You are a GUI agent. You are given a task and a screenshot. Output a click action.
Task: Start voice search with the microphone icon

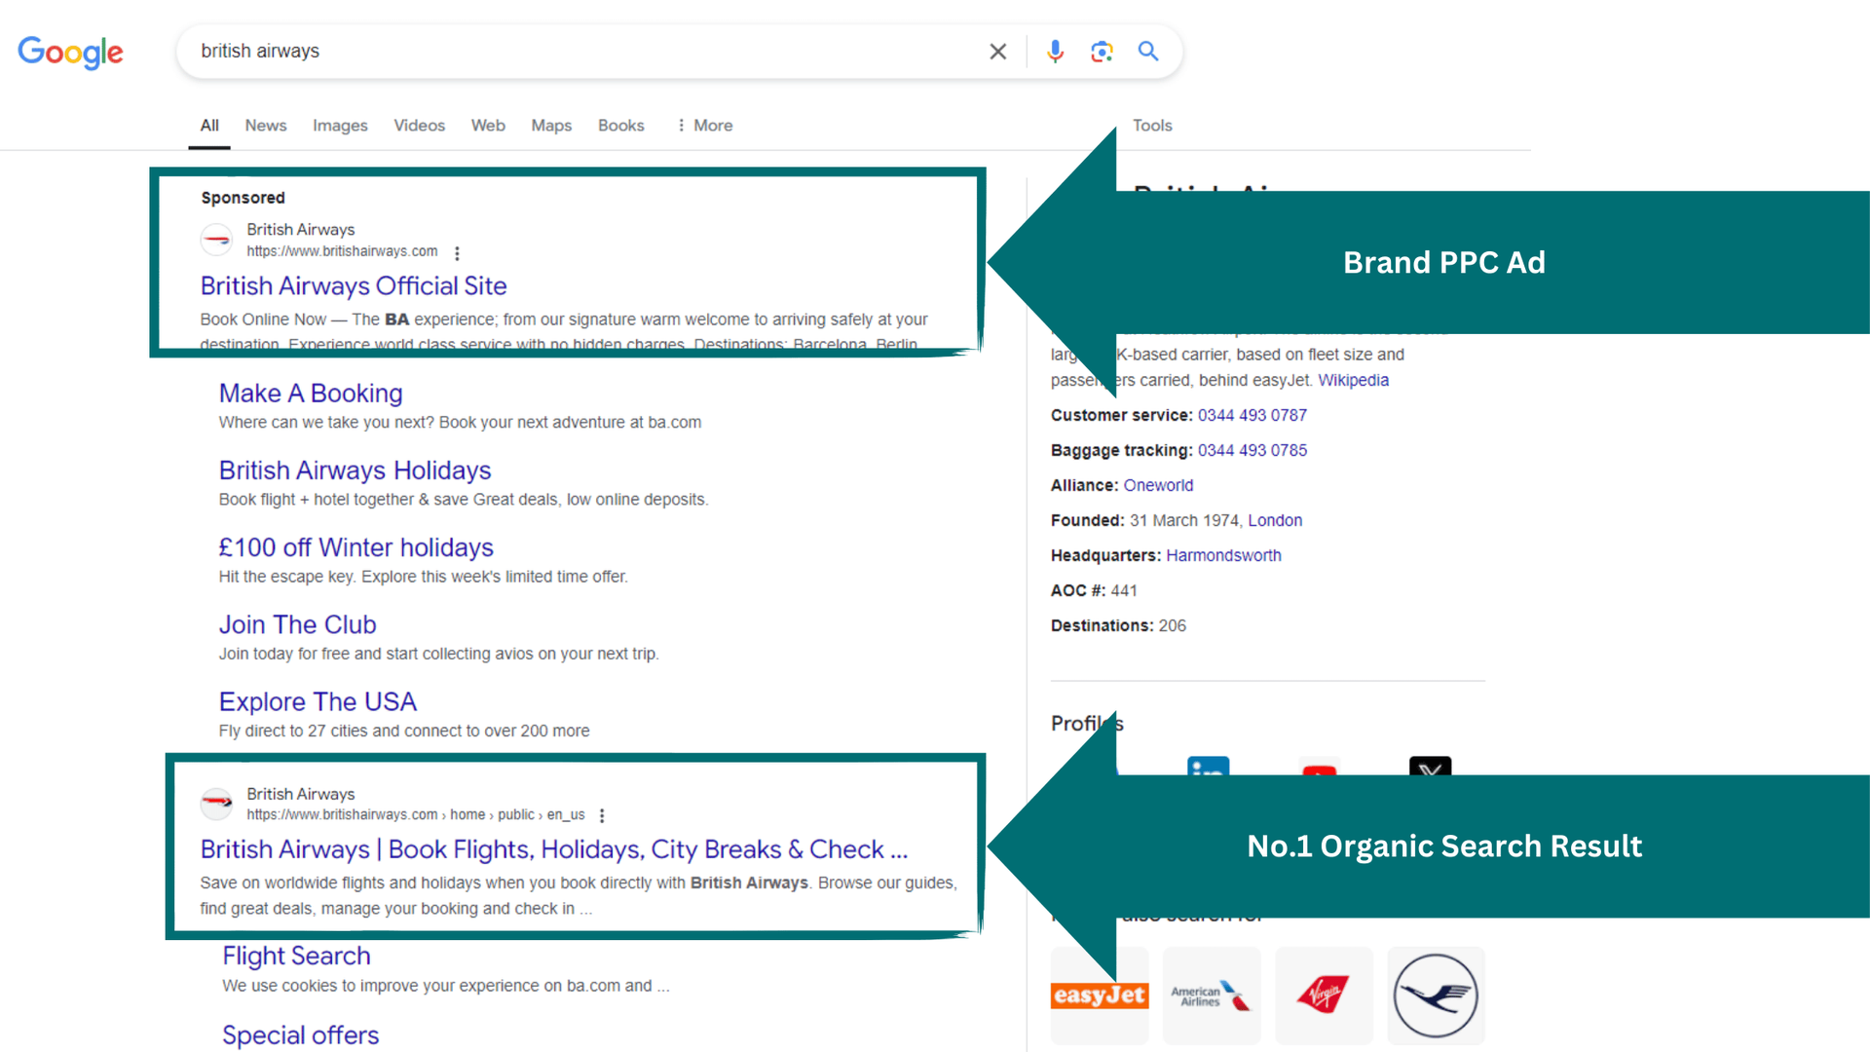(1055, 52)
